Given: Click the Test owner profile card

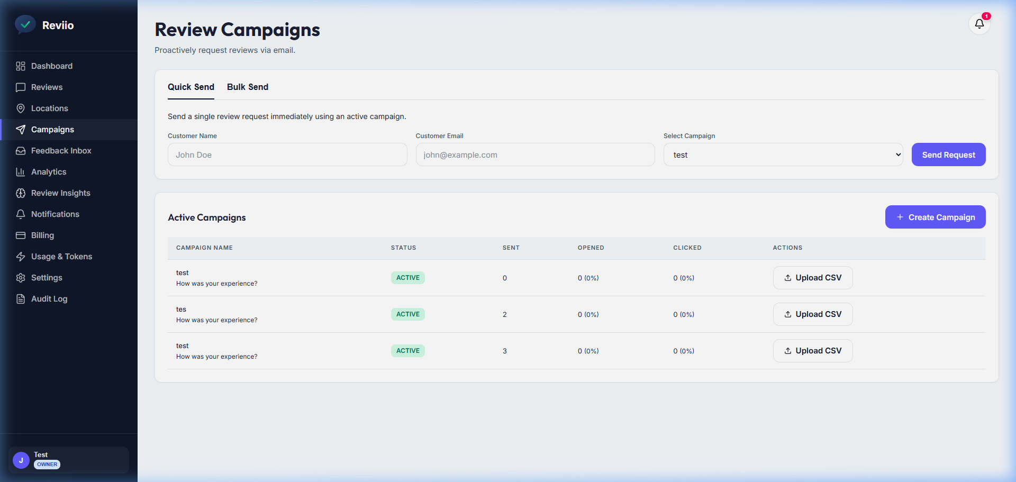Looking at the screenshot, I should 69,460.
